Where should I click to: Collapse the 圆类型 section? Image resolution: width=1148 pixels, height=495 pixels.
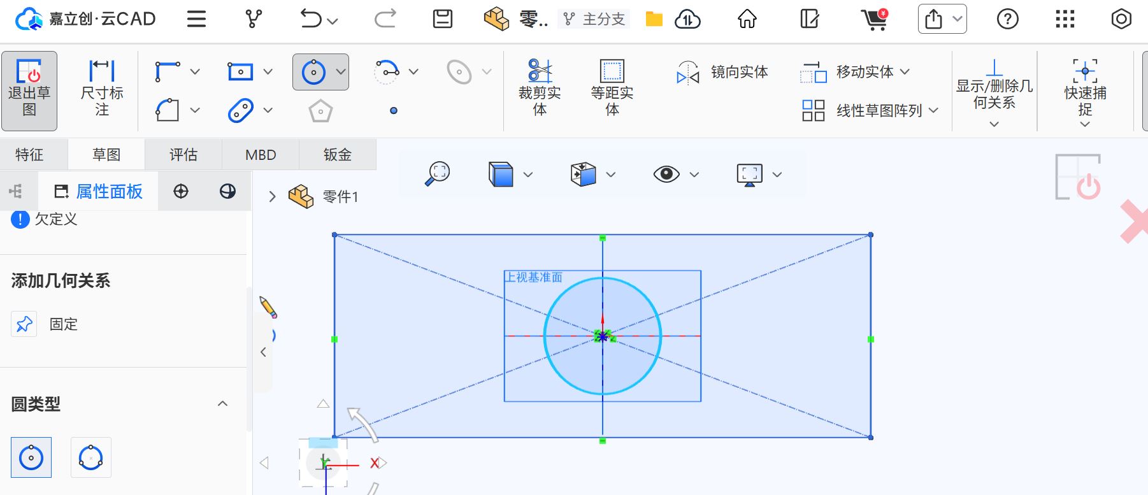click(x=222, y=404)
